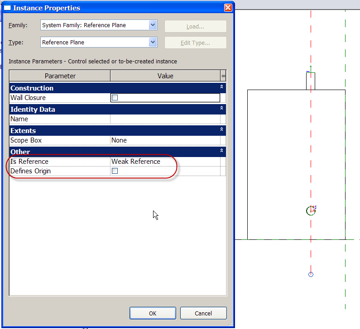Select the Defines Origin parameter label
The height and width of the screenshot is (329, 360).
(x=30, y=171)
